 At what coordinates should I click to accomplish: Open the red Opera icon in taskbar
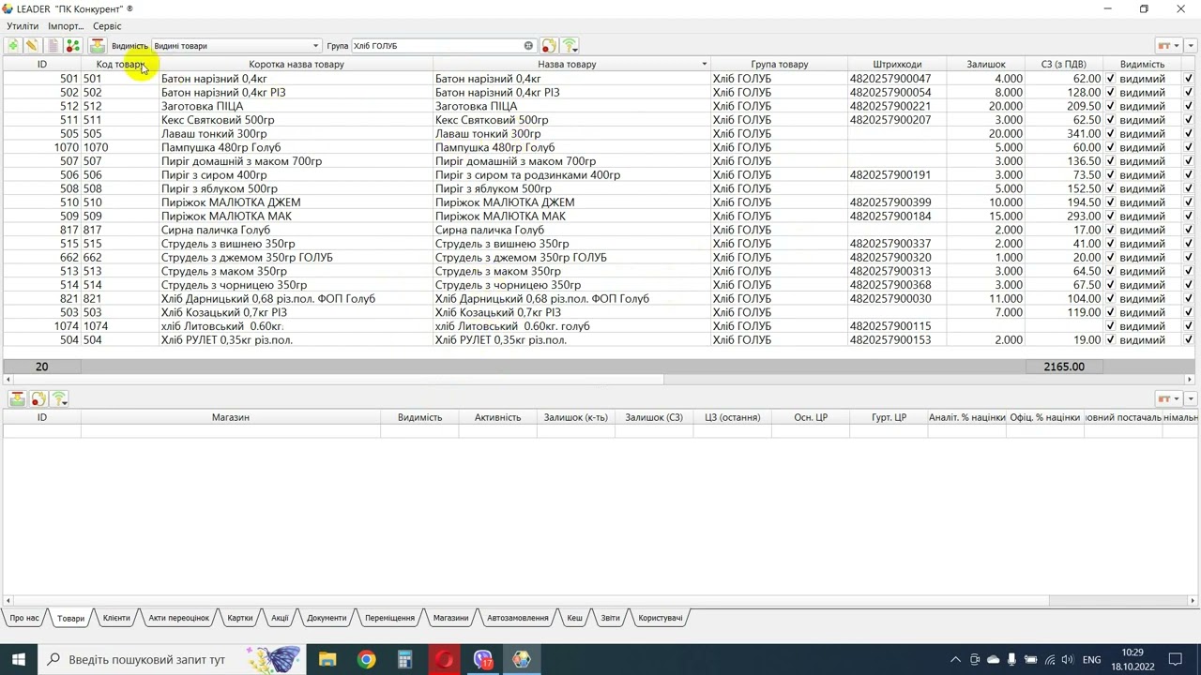click(x=444, y=659)
